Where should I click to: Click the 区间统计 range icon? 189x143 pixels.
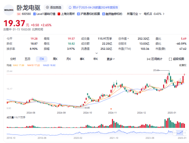[x=149, y=59]
